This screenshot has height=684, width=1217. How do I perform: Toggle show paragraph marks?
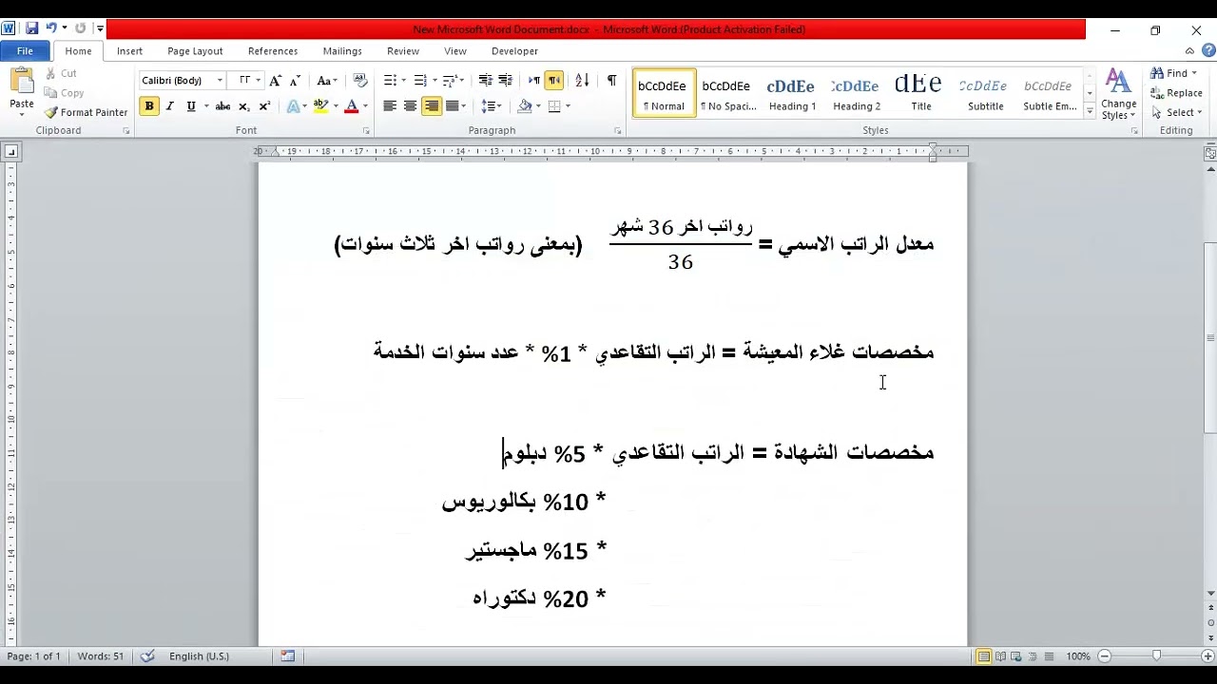pyautogui.click(x=611, y=81)
